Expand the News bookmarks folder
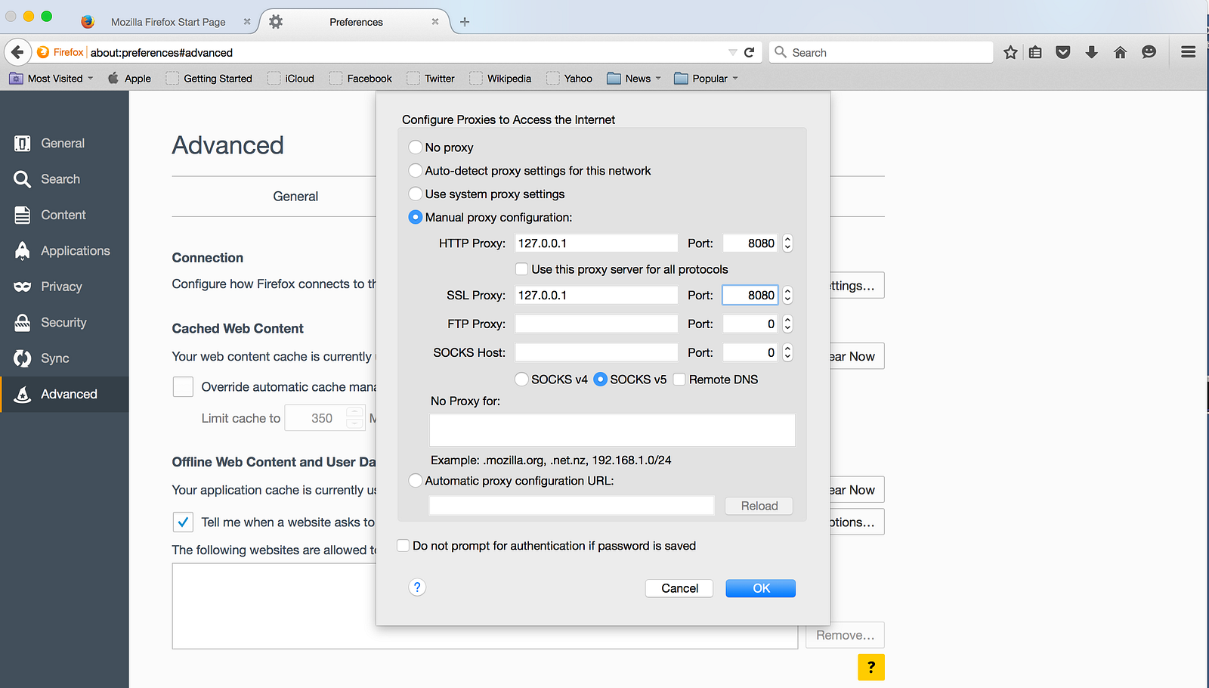 (634, 78)
